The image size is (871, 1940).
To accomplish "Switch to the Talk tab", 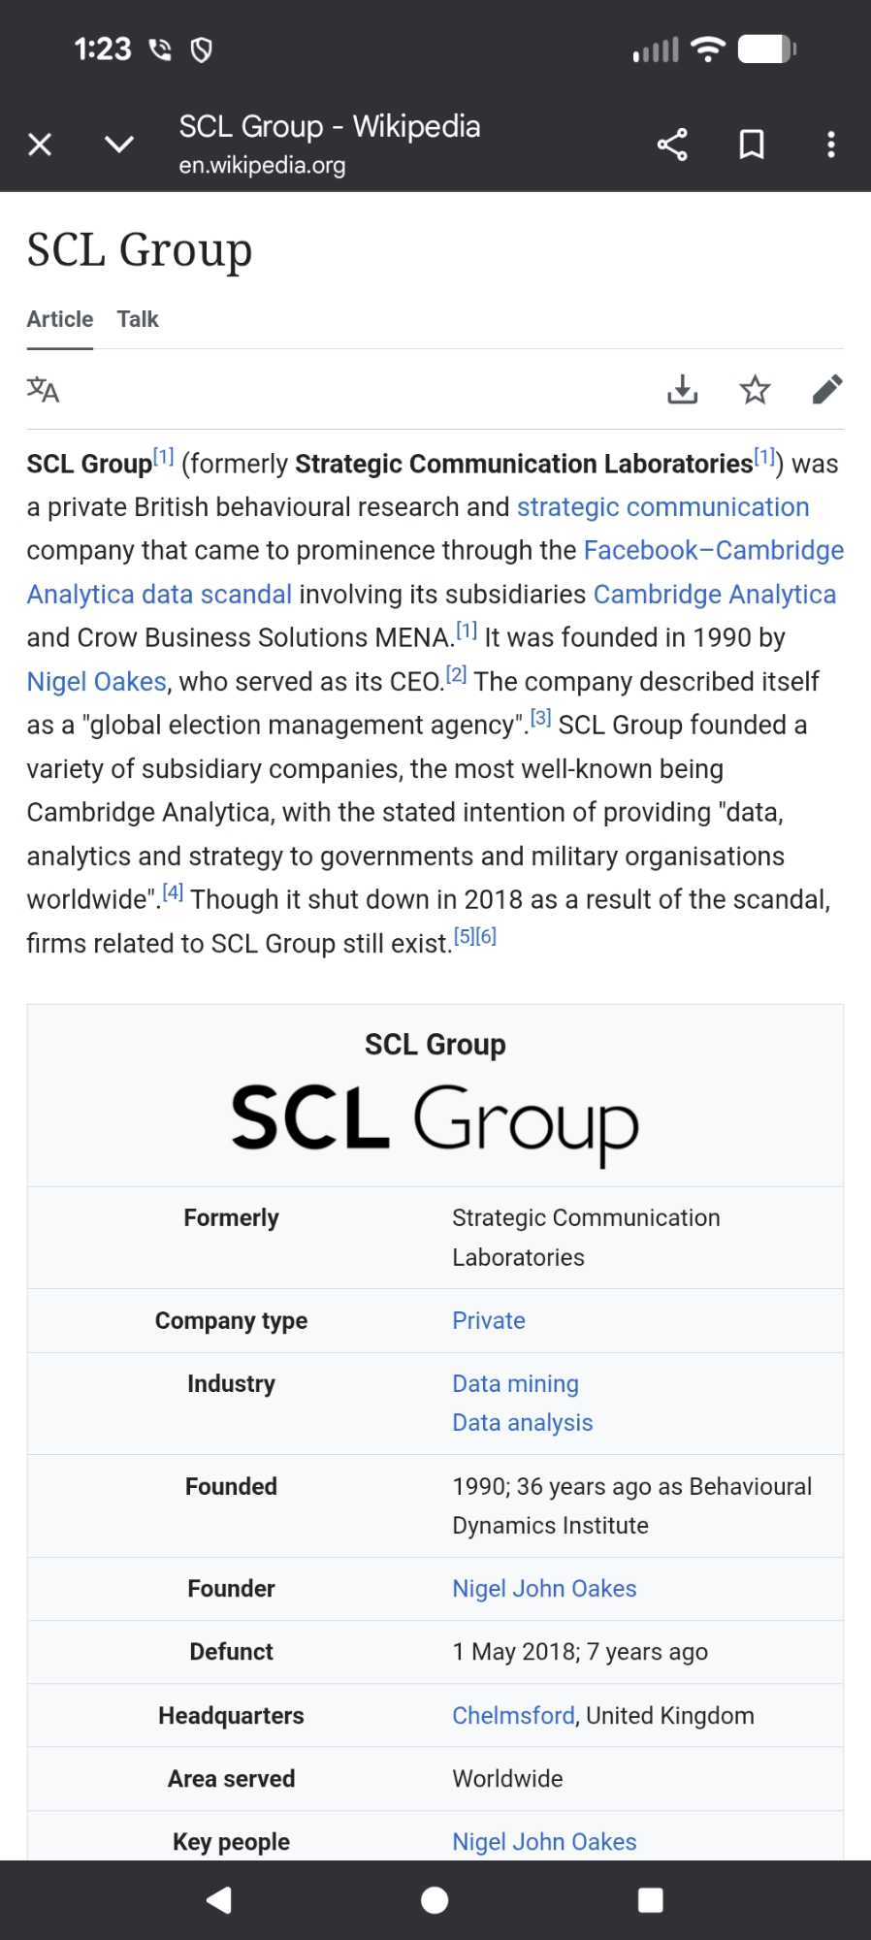I will [x=138, y=319].
